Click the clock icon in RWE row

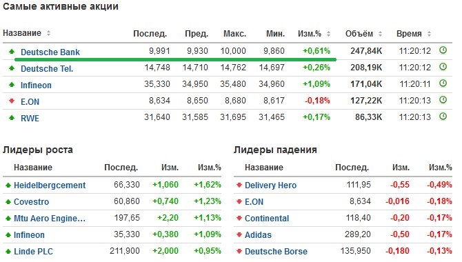coord(443,116)
